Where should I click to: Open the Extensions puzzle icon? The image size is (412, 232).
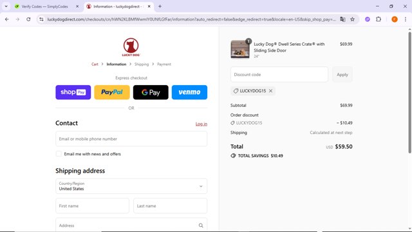379,19
